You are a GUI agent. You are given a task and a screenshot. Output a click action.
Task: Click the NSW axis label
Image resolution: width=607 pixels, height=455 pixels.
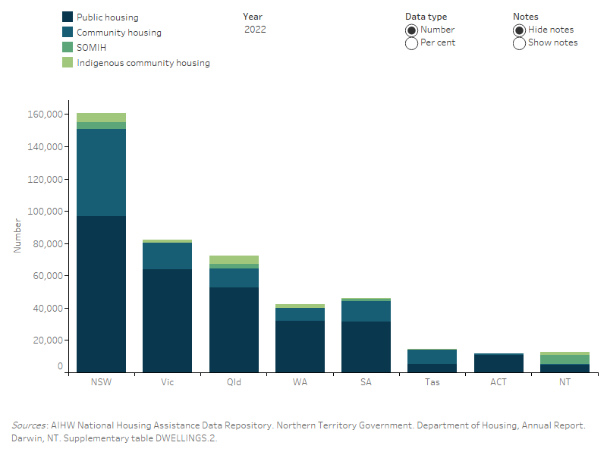(x=102, y=383)
